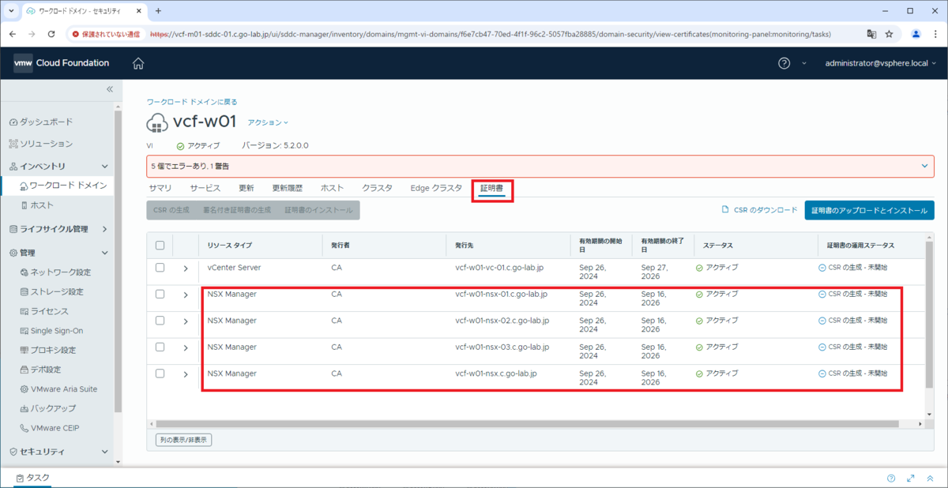Expand the vcf-w01-nsx.c.go-lab.jp certificate row
Viewport: 948px width, 488px height.
tap(186, 374)
